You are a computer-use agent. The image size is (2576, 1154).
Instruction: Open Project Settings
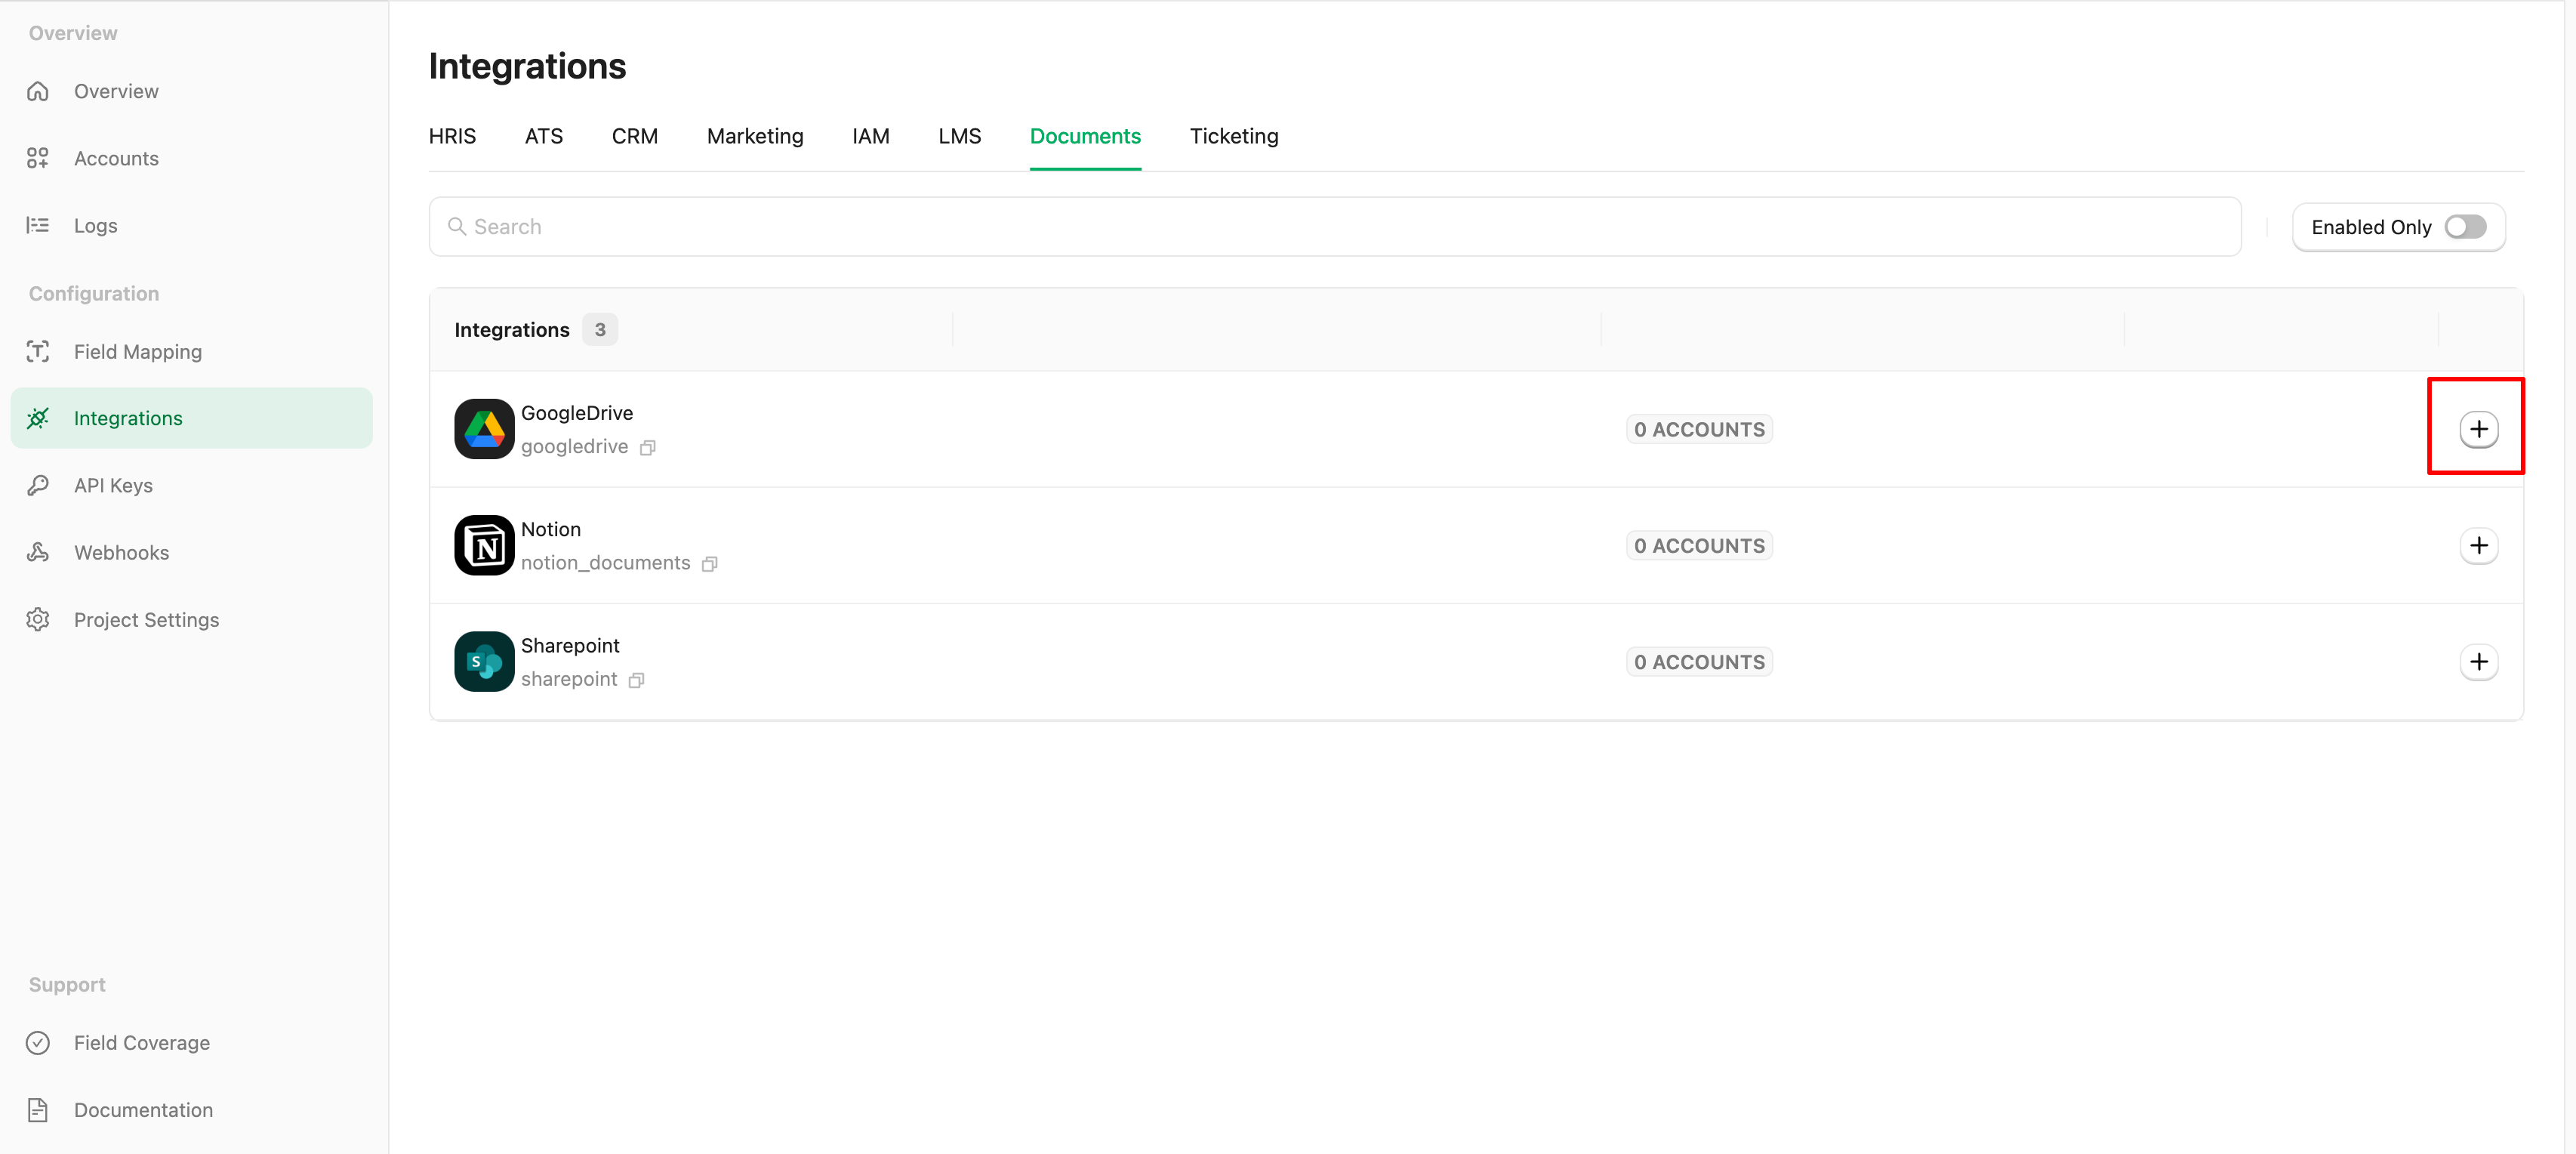pos(147,619)
